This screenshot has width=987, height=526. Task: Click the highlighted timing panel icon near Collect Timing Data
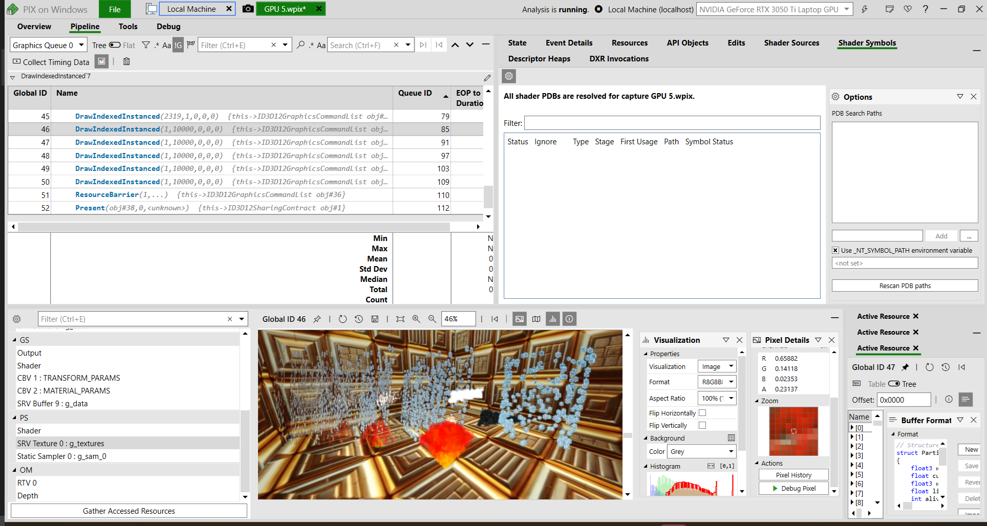point(101,61)
